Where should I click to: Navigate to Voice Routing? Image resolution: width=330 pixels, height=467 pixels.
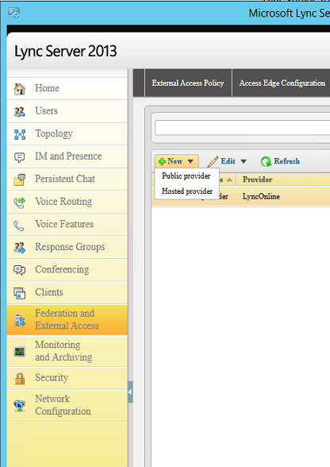67,202
